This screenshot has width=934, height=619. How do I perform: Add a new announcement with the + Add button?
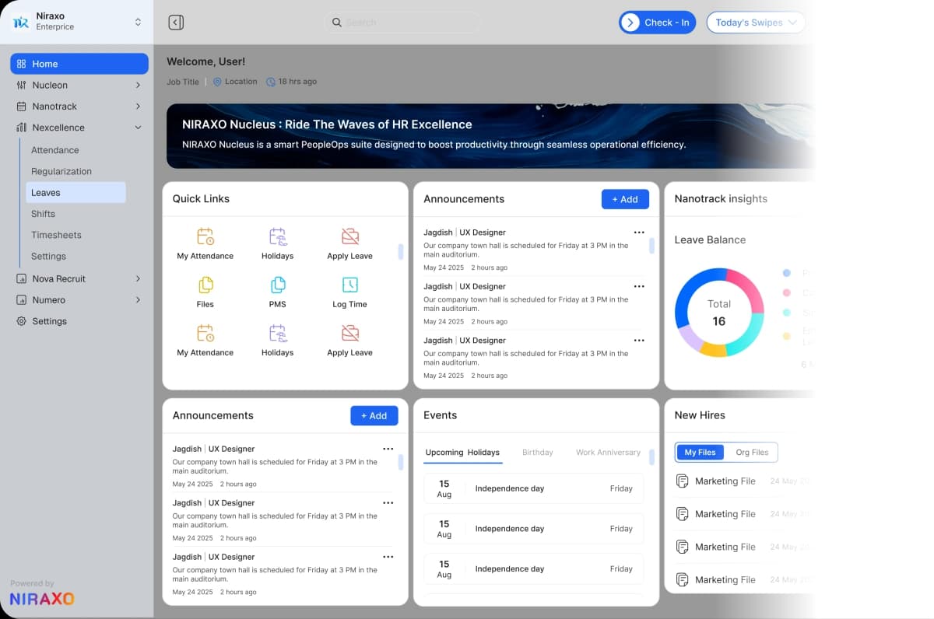625,199
